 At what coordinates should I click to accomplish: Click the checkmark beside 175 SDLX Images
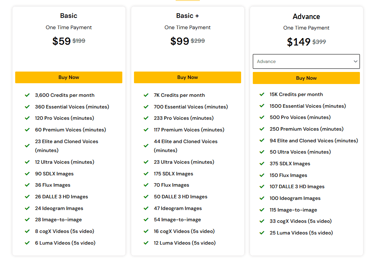coord(146,173)
